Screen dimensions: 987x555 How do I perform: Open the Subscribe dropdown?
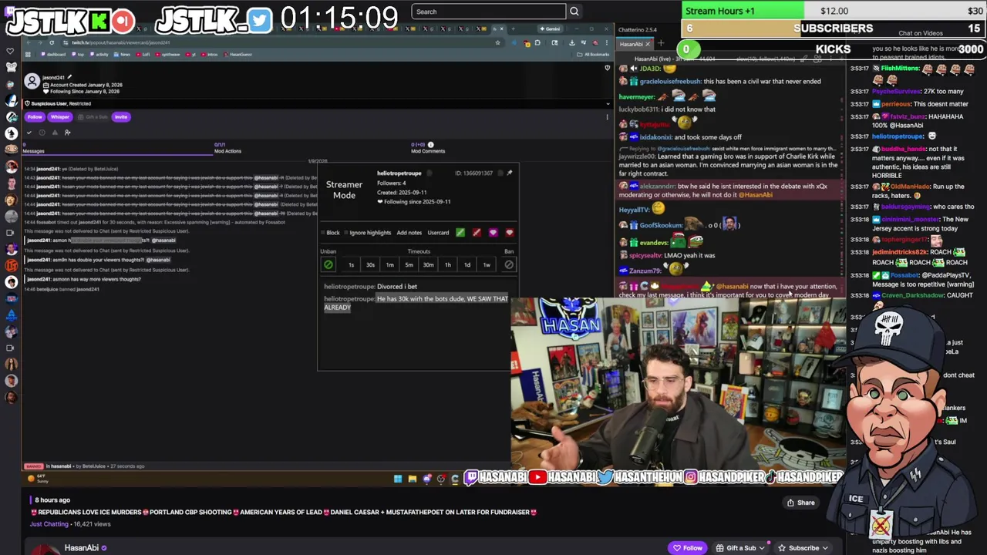point(803,548)
